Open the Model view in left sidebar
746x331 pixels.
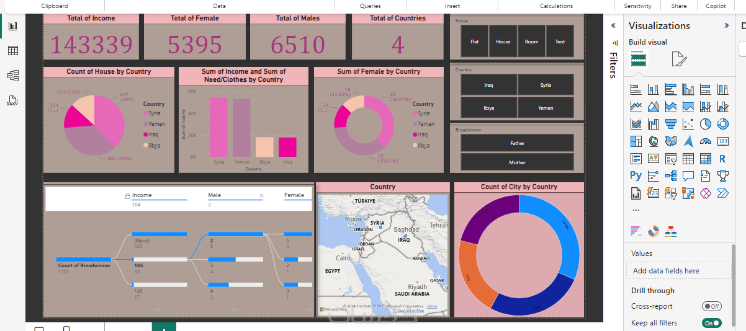[12, 76]
